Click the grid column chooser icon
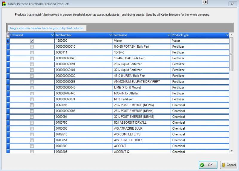Screen dimensions: 239x171 (x=8, y=35)
